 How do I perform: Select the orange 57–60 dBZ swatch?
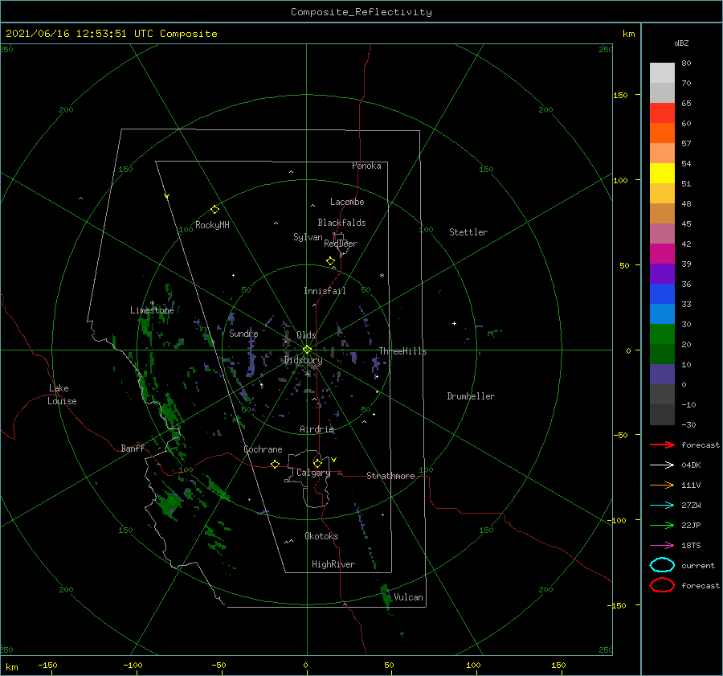(662, 133)
